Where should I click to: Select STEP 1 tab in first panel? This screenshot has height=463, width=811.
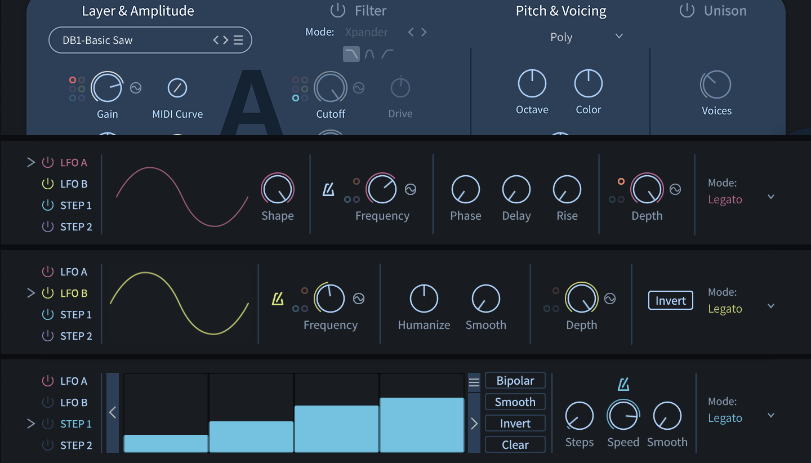pyautogui.click(x=76, y=206)
